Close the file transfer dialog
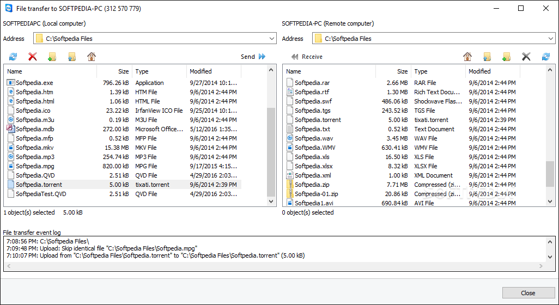This screenshot has width=559, height=305. coord(528,293)
